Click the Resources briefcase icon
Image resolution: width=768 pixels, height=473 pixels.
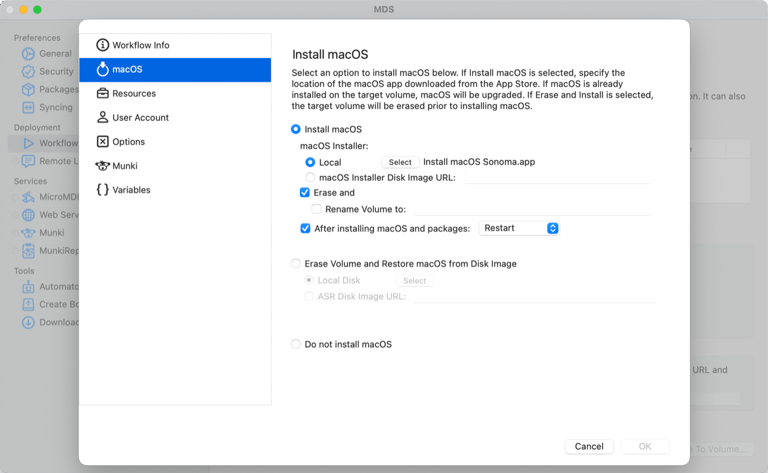(x=102, y=93)
